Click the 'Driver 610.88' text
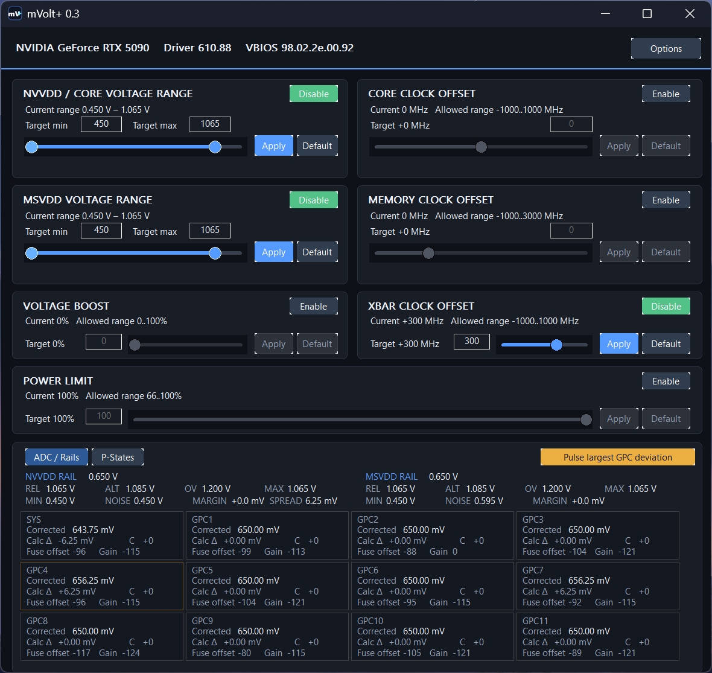 point(197,48)
